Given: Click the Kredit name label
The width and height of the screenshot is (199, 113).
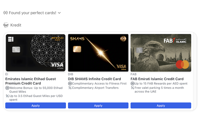Looking at the screenshot, I should tap(16, 25).
